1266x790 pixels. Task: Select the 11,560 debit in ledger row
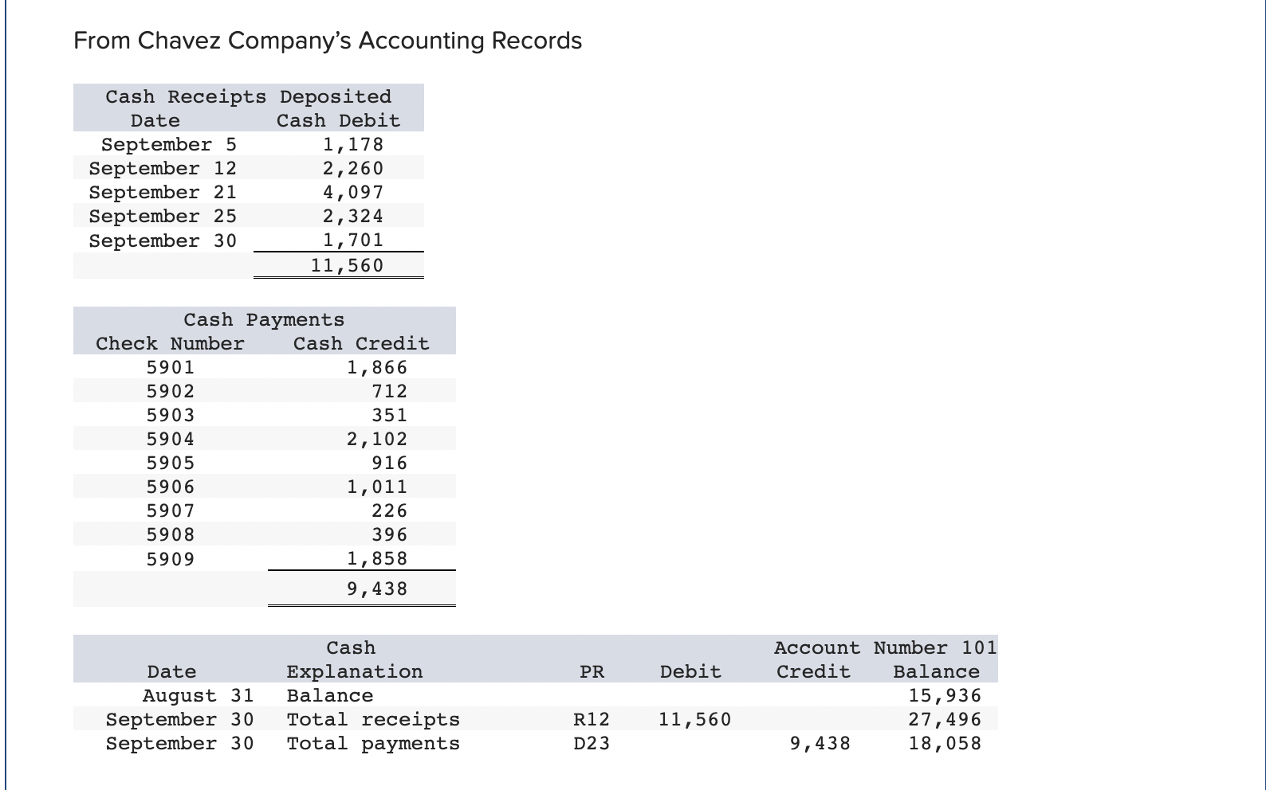coord(694,719)
